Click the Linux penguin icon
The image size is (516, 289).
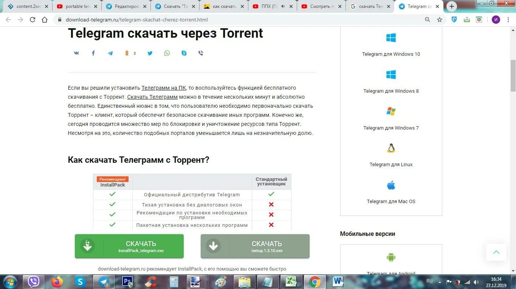point(391,148)
